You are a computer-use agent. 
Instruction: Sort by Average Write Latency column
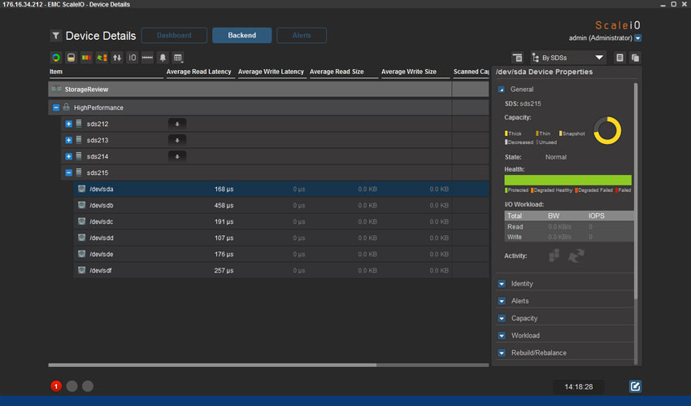point(271,72)
